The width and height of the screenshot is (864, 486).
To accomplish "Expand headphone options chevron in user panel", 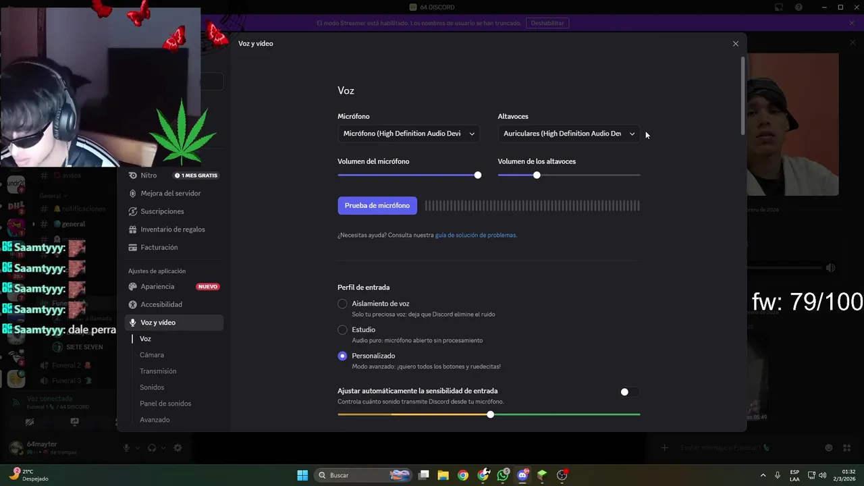I will click(163, 448).
